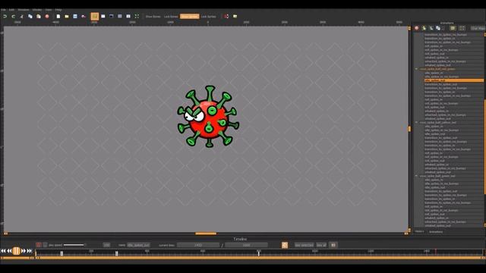Select the virus_spike_ball_green_red entity name
The image size is (486, 273).
click(x=437, y=176)
